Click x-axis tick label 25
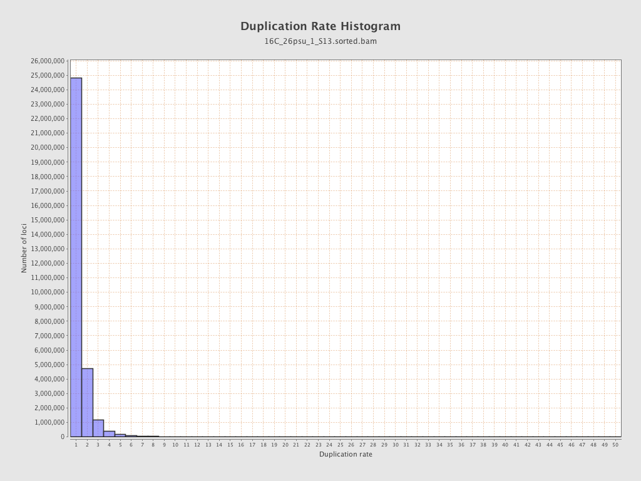Screen dimensions: 641x481 pyautogui.click(x=340, y=445)
